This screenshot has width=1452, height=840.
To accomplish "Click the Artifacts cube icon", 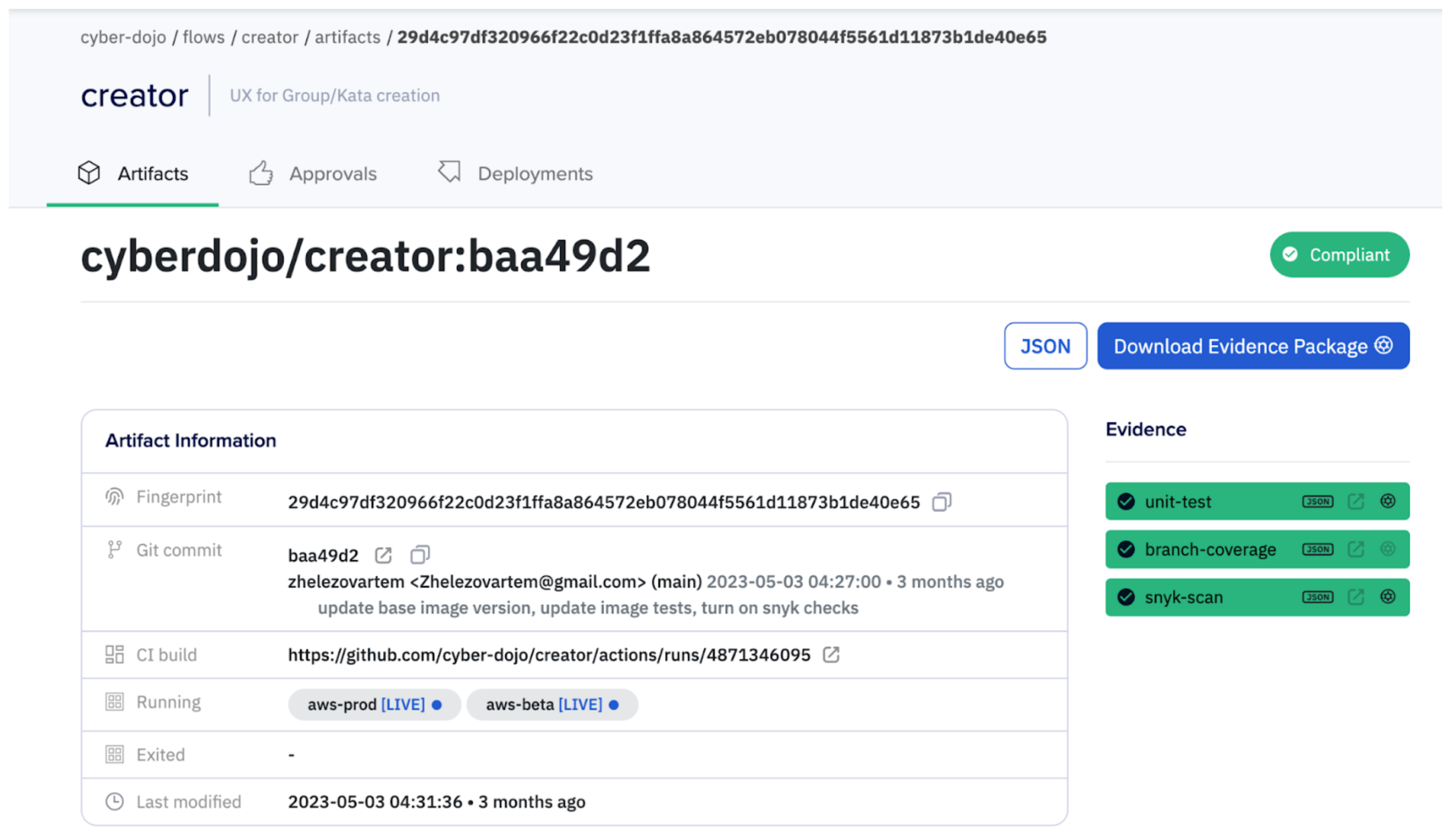I will [x=89, y=174].
